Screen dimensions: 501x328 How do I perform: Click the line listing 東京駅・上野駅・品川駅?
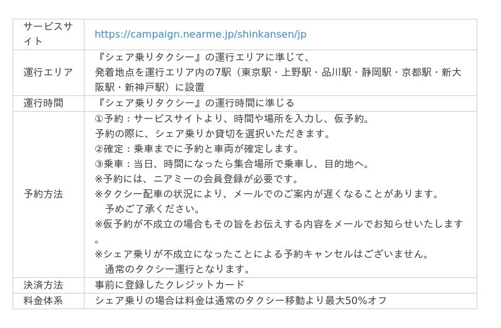click(x=278, y=72)
